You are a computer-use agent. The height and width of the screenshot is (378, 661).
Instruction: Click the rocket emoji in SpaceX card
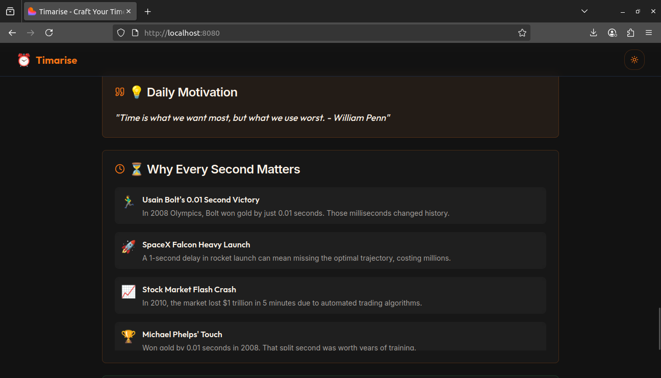point(129,247)
